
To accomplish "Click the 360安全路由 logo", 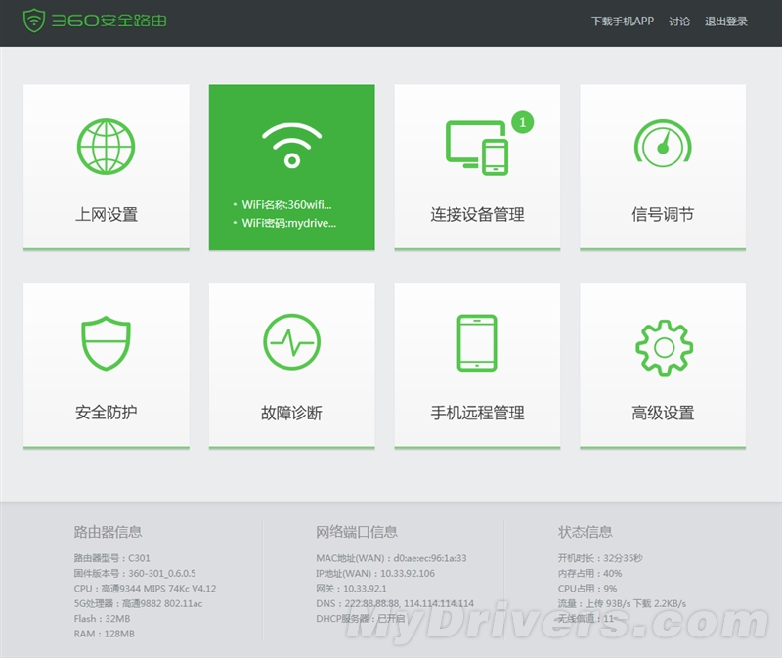I will [95, 21].
